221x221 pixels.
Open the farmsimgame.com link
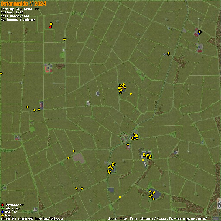(x=158, y=219)
